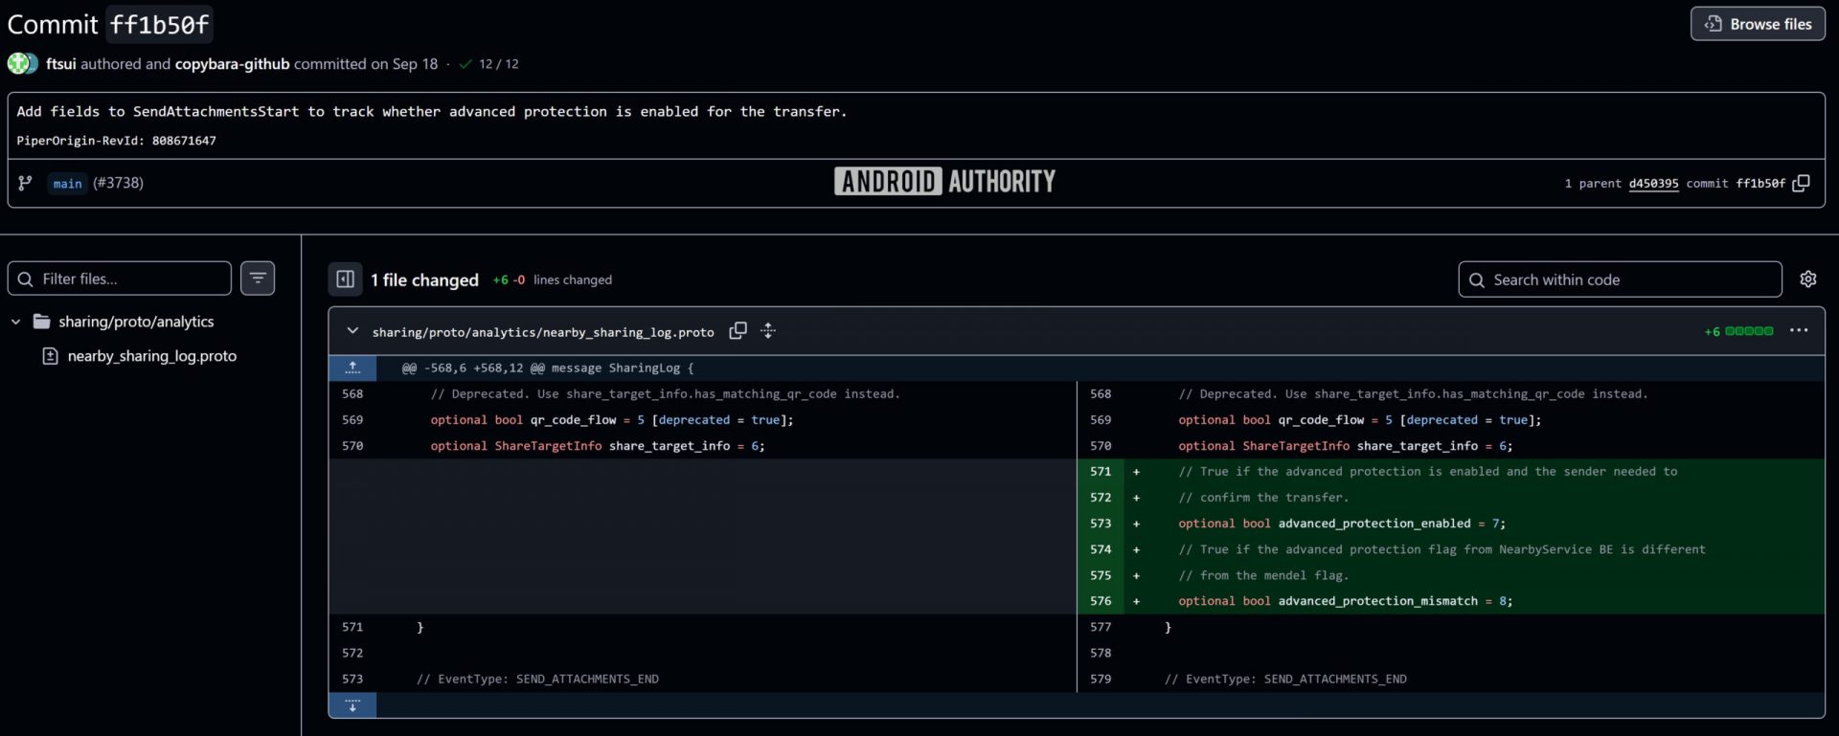This screenshot has width=1839, height=736.
Task: Toggle the file tree sidebar panel
Action: pos(345,279)
